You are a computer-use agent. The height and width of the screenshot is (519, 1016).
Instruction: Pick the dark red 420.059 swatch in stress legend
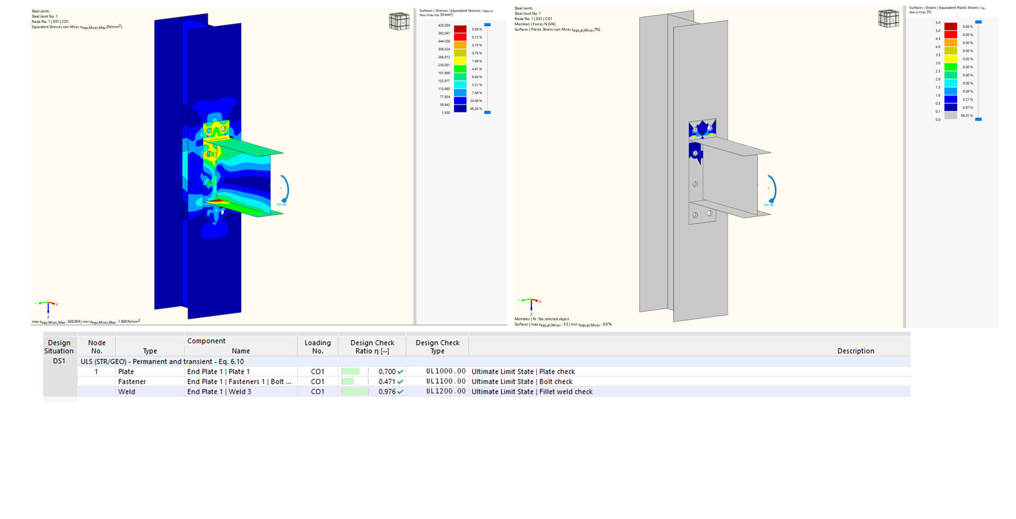tap(460, 29)
